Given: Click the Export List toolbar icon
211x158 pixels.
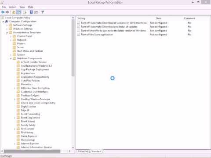Looking at the screenshot, I should 25,12.
